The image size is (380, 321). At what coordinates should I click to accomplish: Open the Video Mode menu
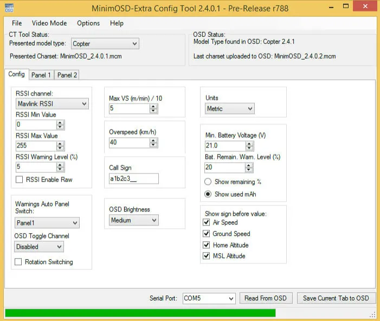(49, 23)
